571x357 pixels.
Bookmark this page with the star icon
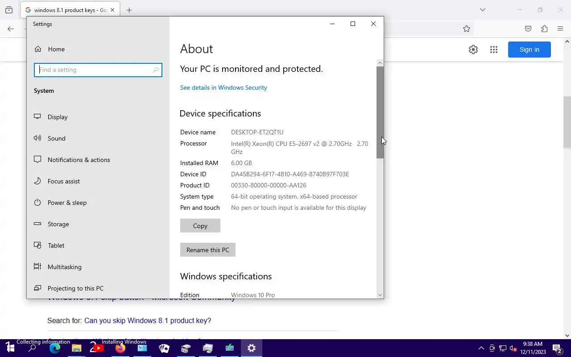467,29
